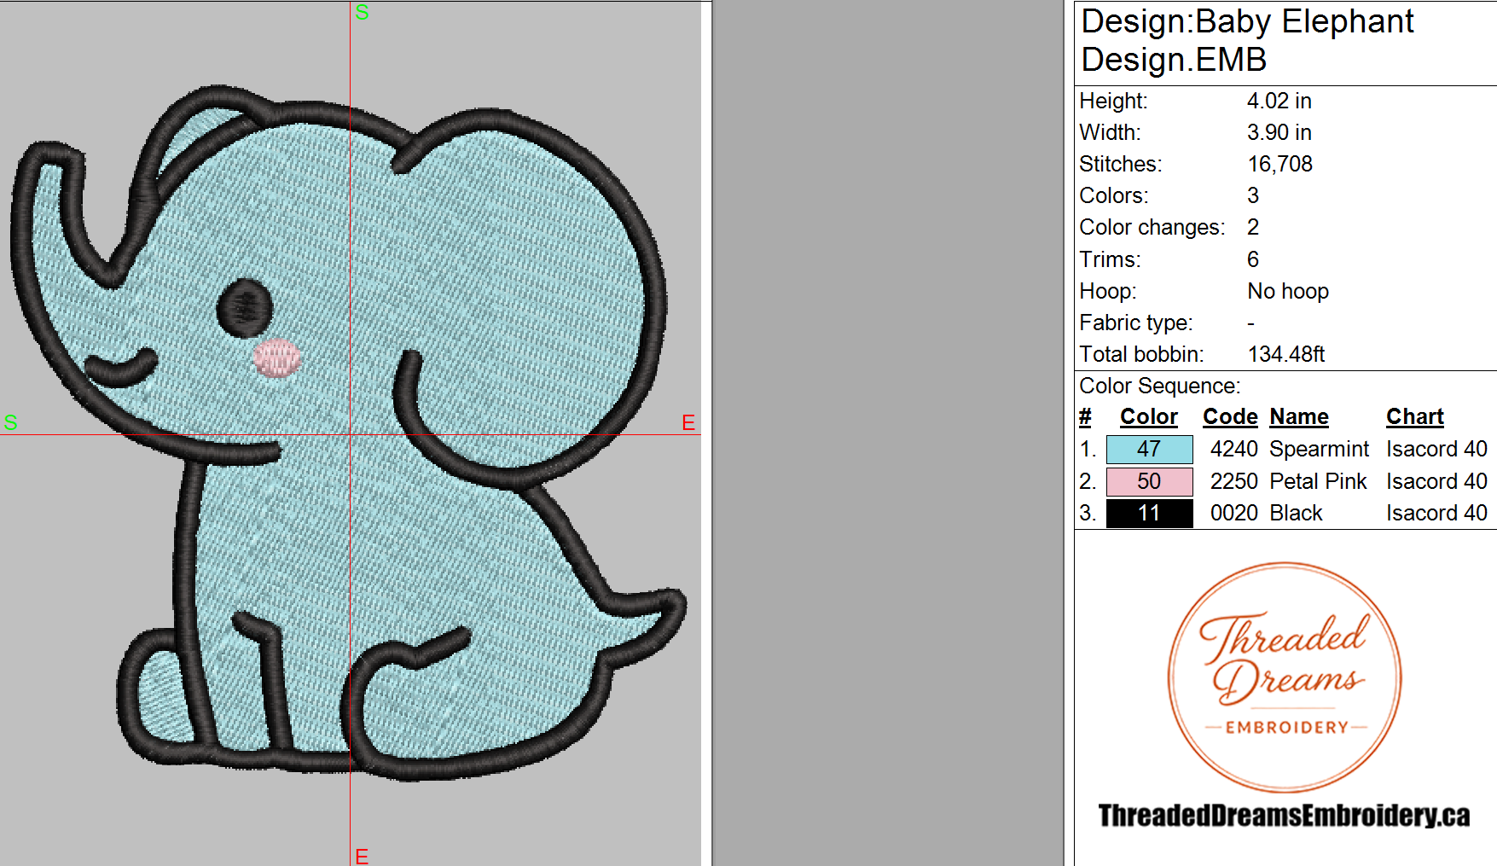The height and width of the screenshot is (866, 1497).
Task: Click the Isacord 40 chart in Spearmint row
Action: pos(1436,449)
